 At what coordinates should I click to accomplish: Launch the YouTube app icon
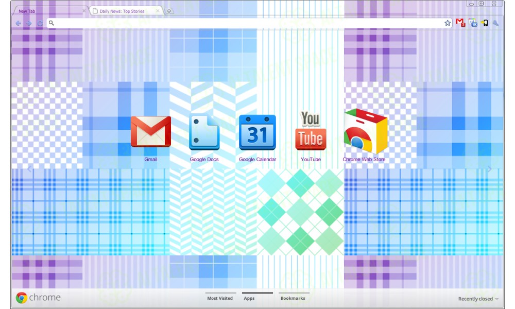(311, 131)
